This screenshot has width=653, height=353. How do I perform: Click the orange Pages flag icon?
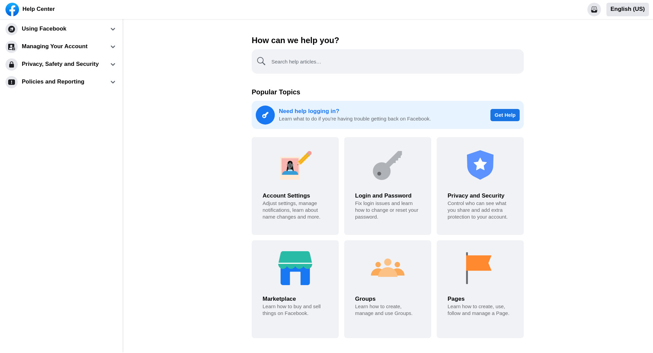[478, 268]
